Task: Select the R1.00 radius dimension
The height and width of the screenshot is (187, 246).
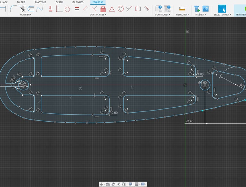Action: (200, 74)
